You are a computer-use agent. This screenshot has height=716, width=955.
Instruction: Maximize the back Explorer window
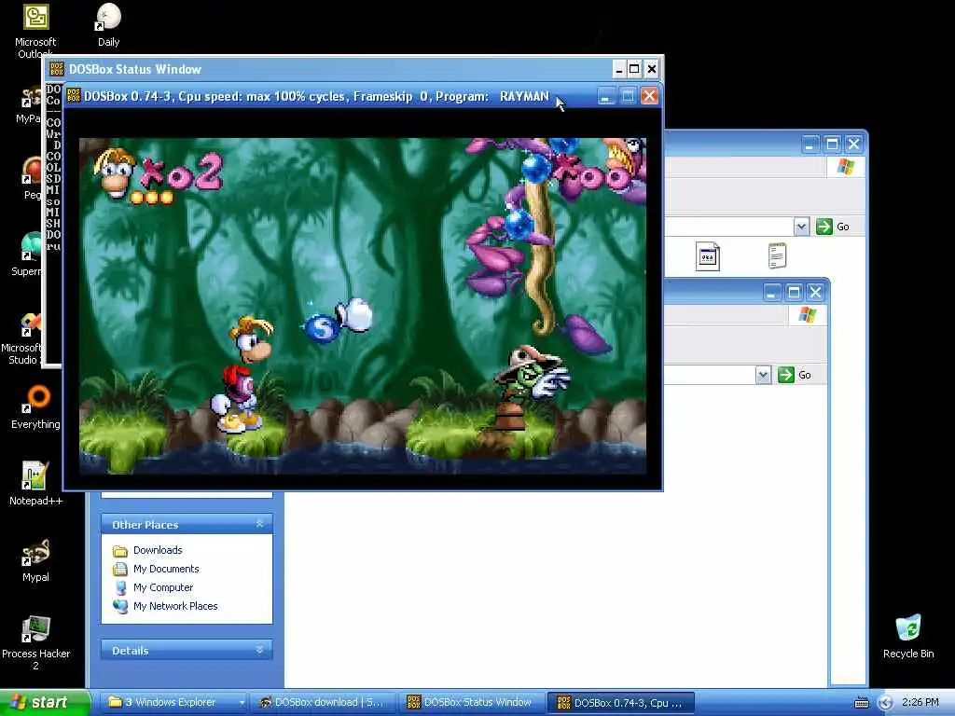pos(832,145)
